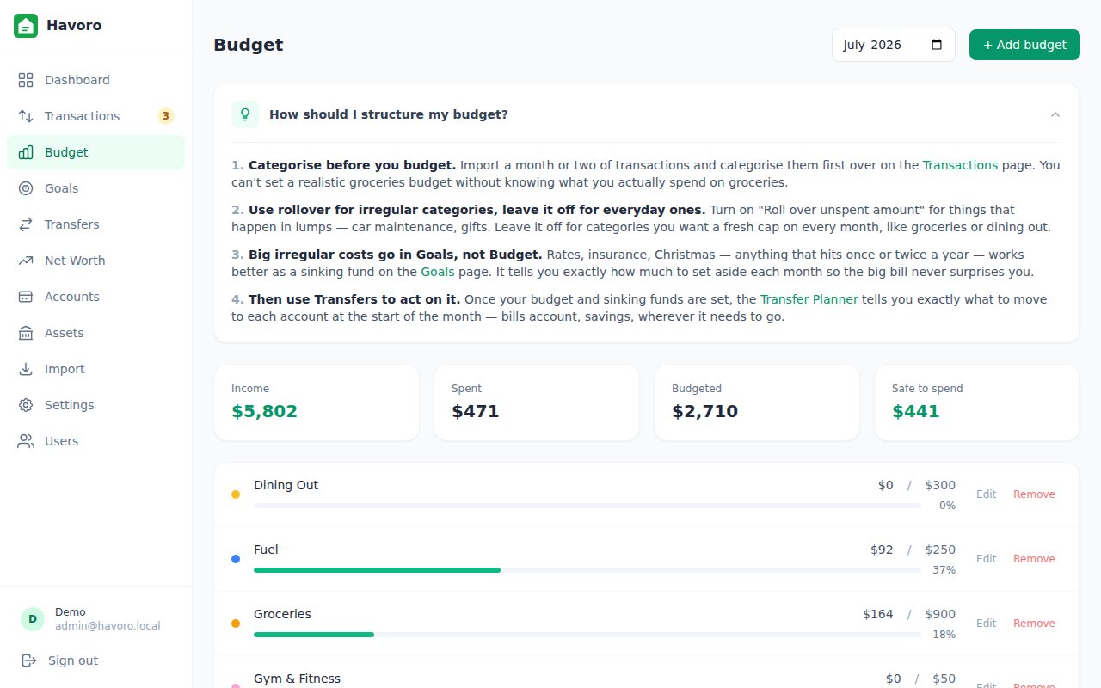The width and height of the screenshot is (1101, 688).
Task: Click the How should I structure my budget heading
Action: pos(389,114)
